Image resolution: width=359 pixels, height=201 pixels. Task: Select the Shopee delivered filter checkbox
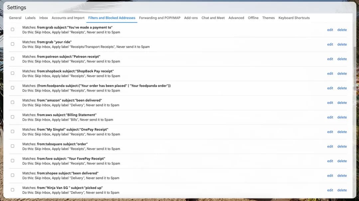[12, 175]
